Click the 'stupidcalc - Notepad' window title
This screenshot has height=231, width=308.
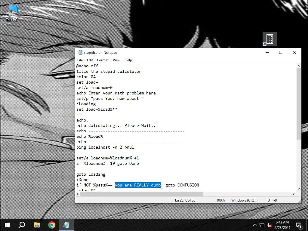(x=100, y=53)
